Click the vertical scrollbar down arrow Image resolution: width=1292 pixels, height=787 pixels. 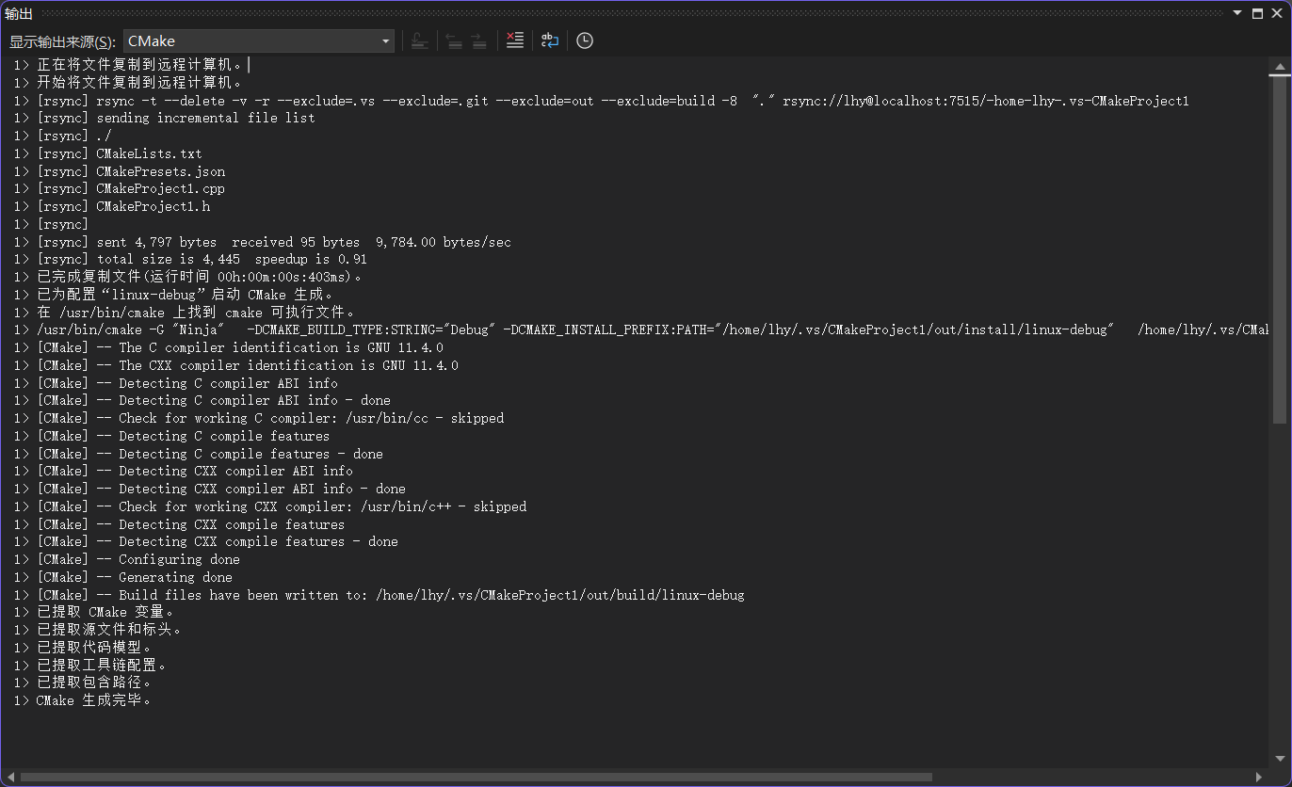[1281, 758]
